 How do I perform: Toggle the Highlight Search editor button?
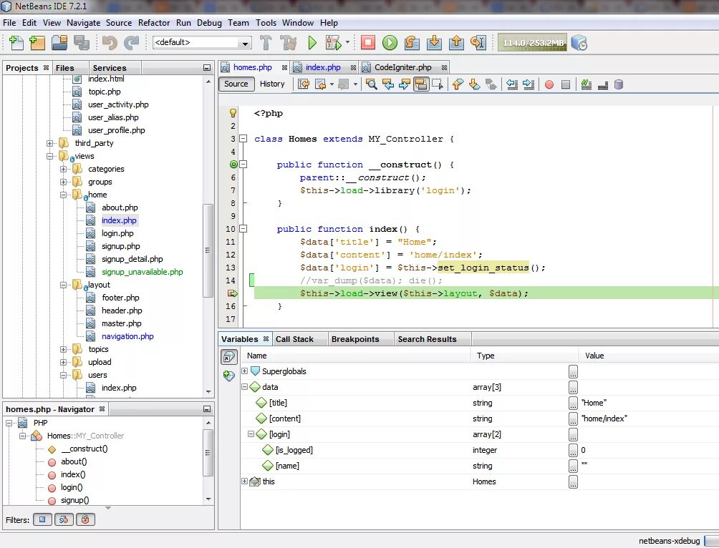point(421,84)
